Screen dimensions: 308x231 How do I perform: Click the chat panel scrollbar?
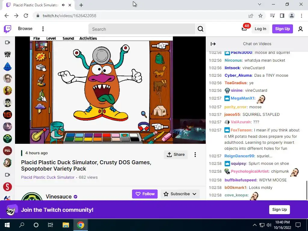[306, 189]
